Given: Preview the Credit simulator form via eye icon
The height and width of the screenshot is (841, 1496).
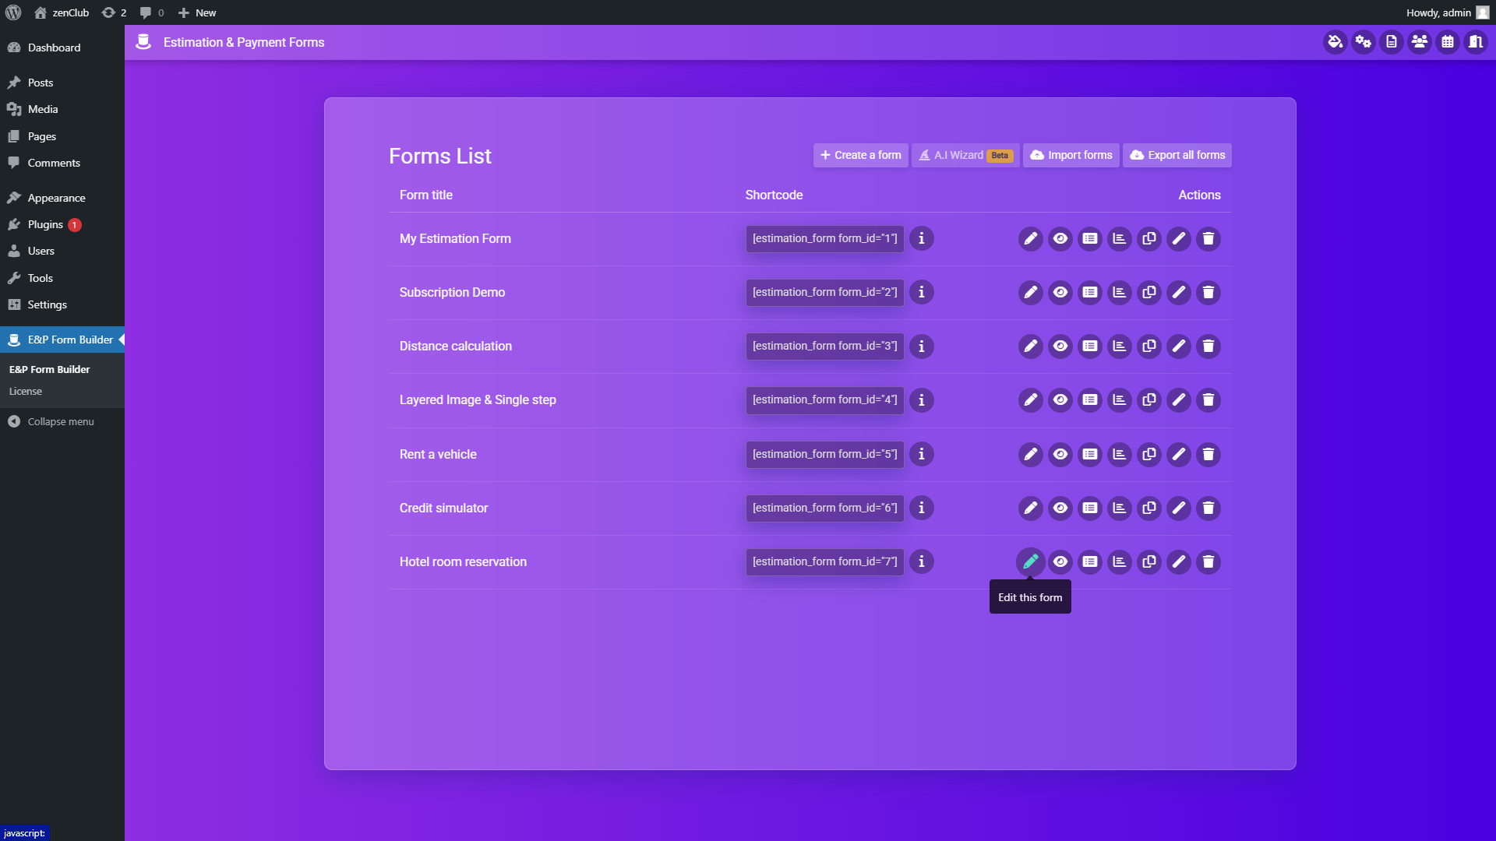Looking at the screenshot, I should click(1060, 508).
